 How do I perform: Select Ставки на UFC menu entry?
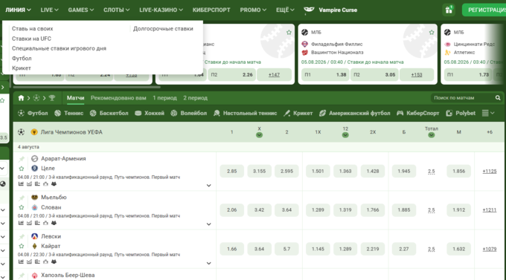(31, 39)
